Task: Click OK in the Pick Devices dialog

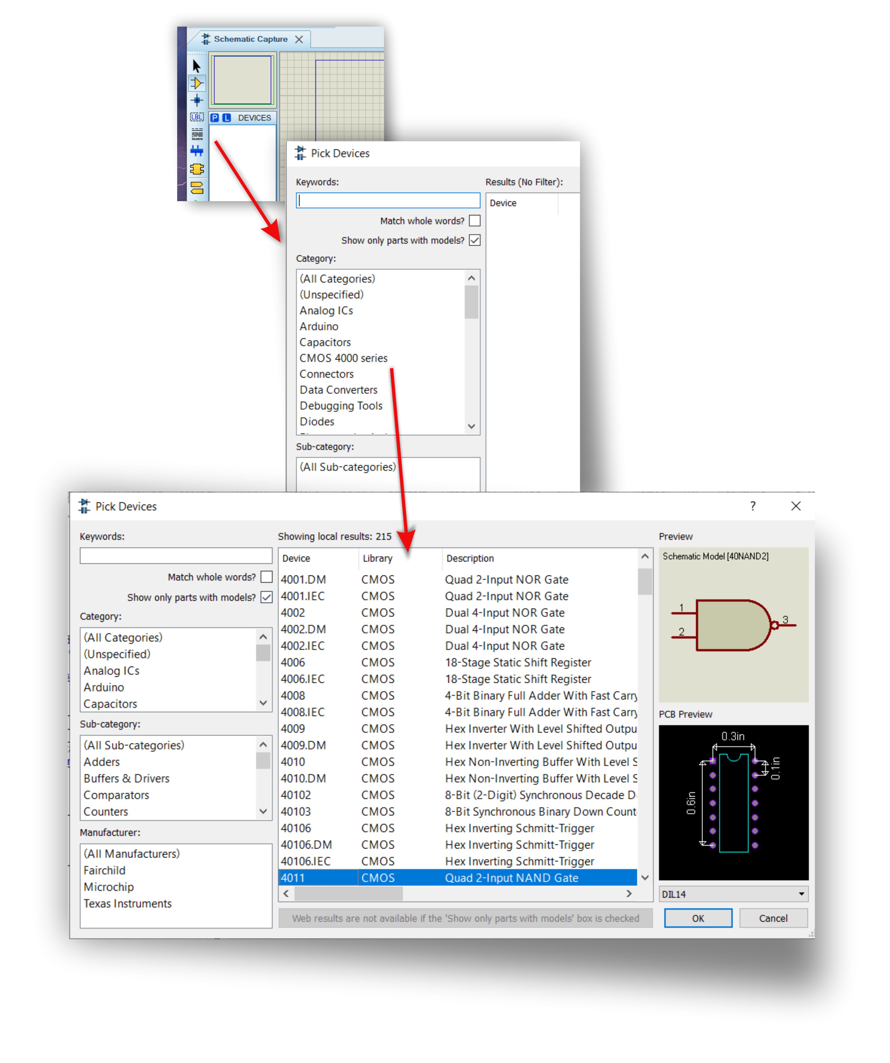Action: click(698, 918)
